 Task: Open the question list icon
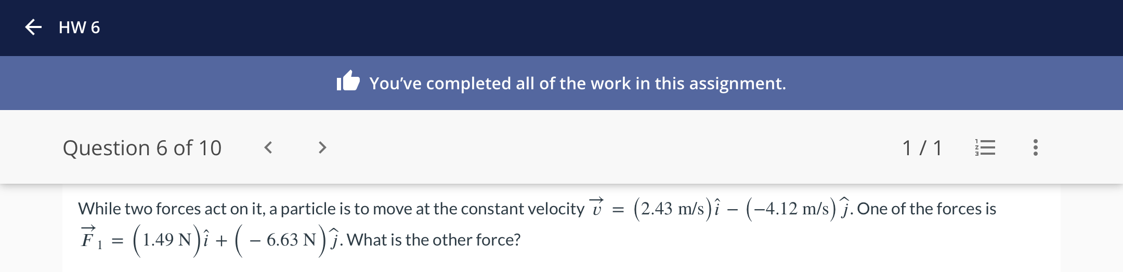tap(985, 148)
